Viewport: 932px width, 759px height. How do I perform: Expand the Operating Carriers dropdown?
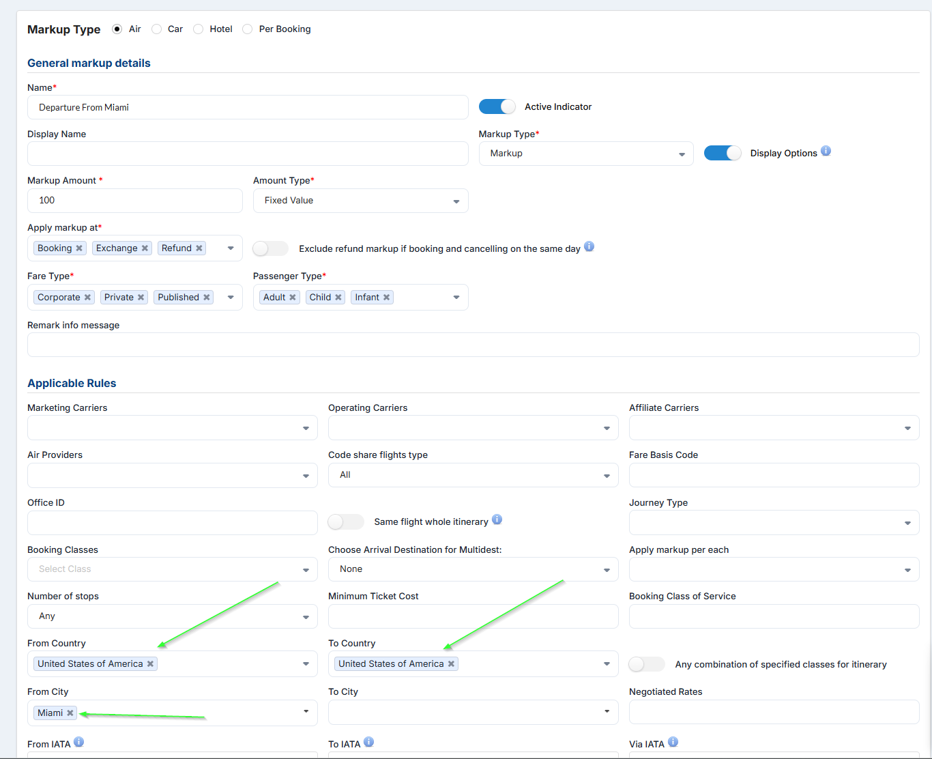click(x=474, y=428)
